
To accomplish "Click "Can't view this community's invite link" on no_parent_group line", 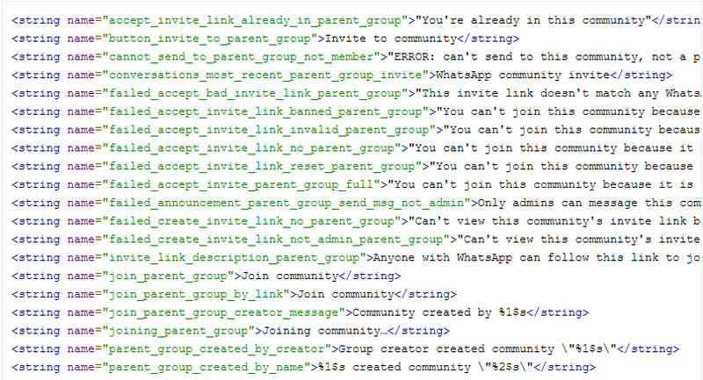I will click(550, 221).
